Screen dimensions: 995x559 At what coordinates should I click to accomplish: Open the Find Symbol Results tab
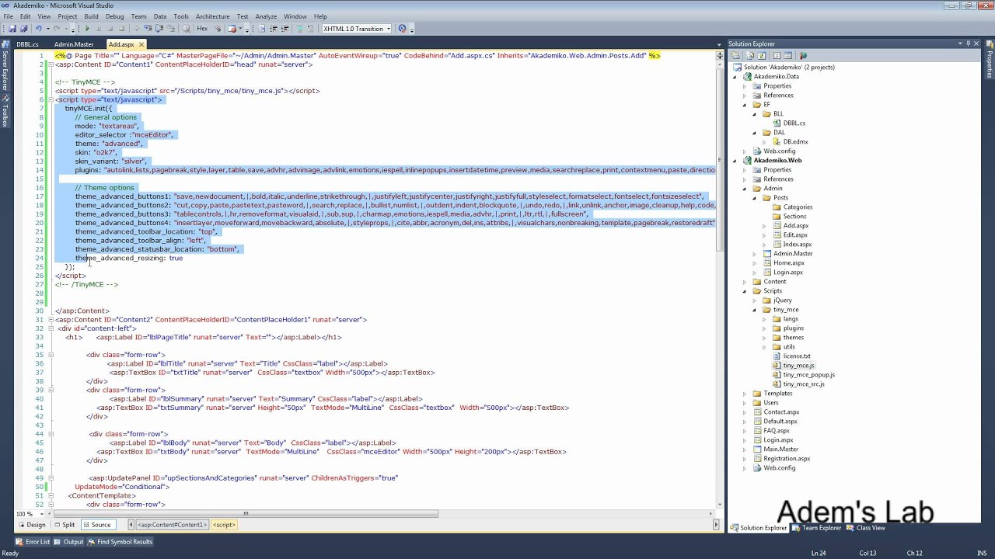point(120,542)
